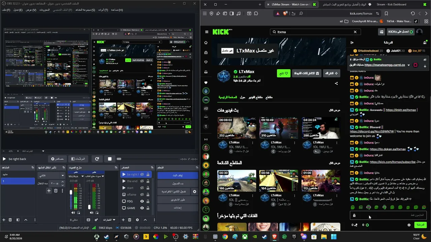The image size is (431, 242).
Task: Open the 06:08:02 stream video thumbnail
Action: [237, 128]
